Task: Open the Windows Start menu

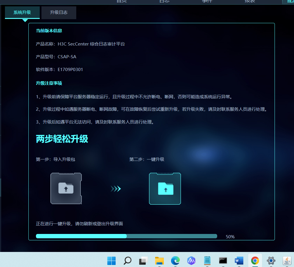Action: [x=112, y=261]
